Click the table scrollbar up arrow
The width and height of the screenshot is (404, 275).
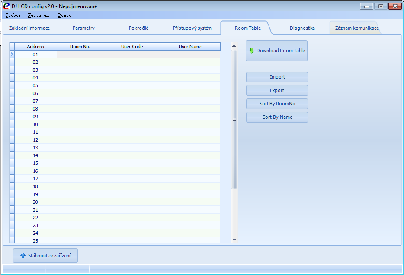pos(234,46)
